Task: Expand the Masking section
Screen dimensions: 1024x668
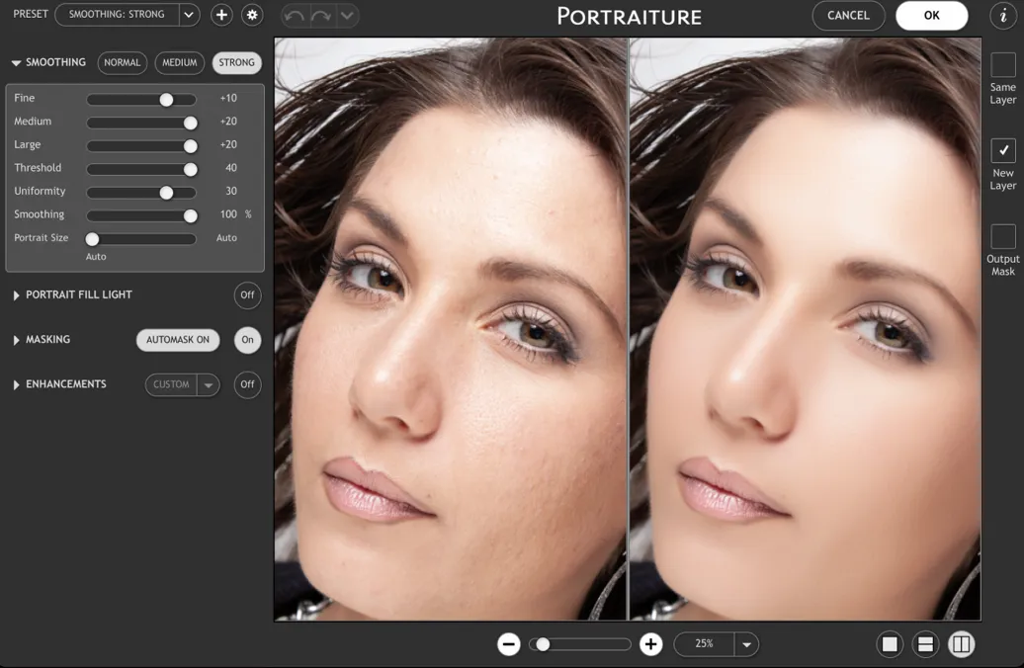Action: (17, 340)
